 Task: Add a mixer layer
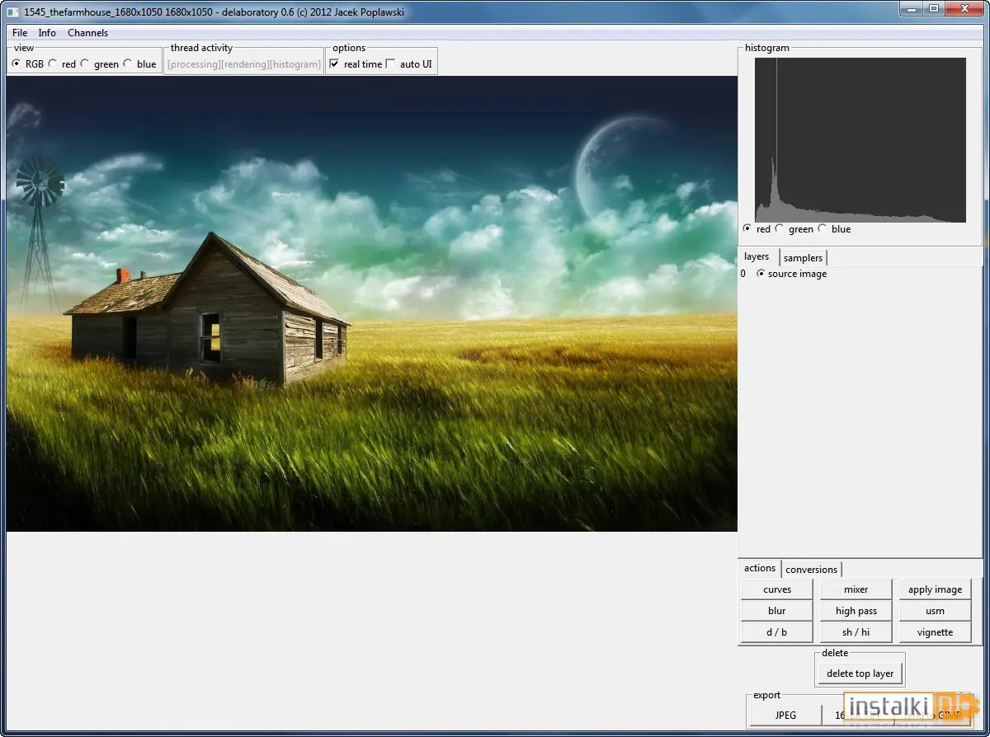856,589
